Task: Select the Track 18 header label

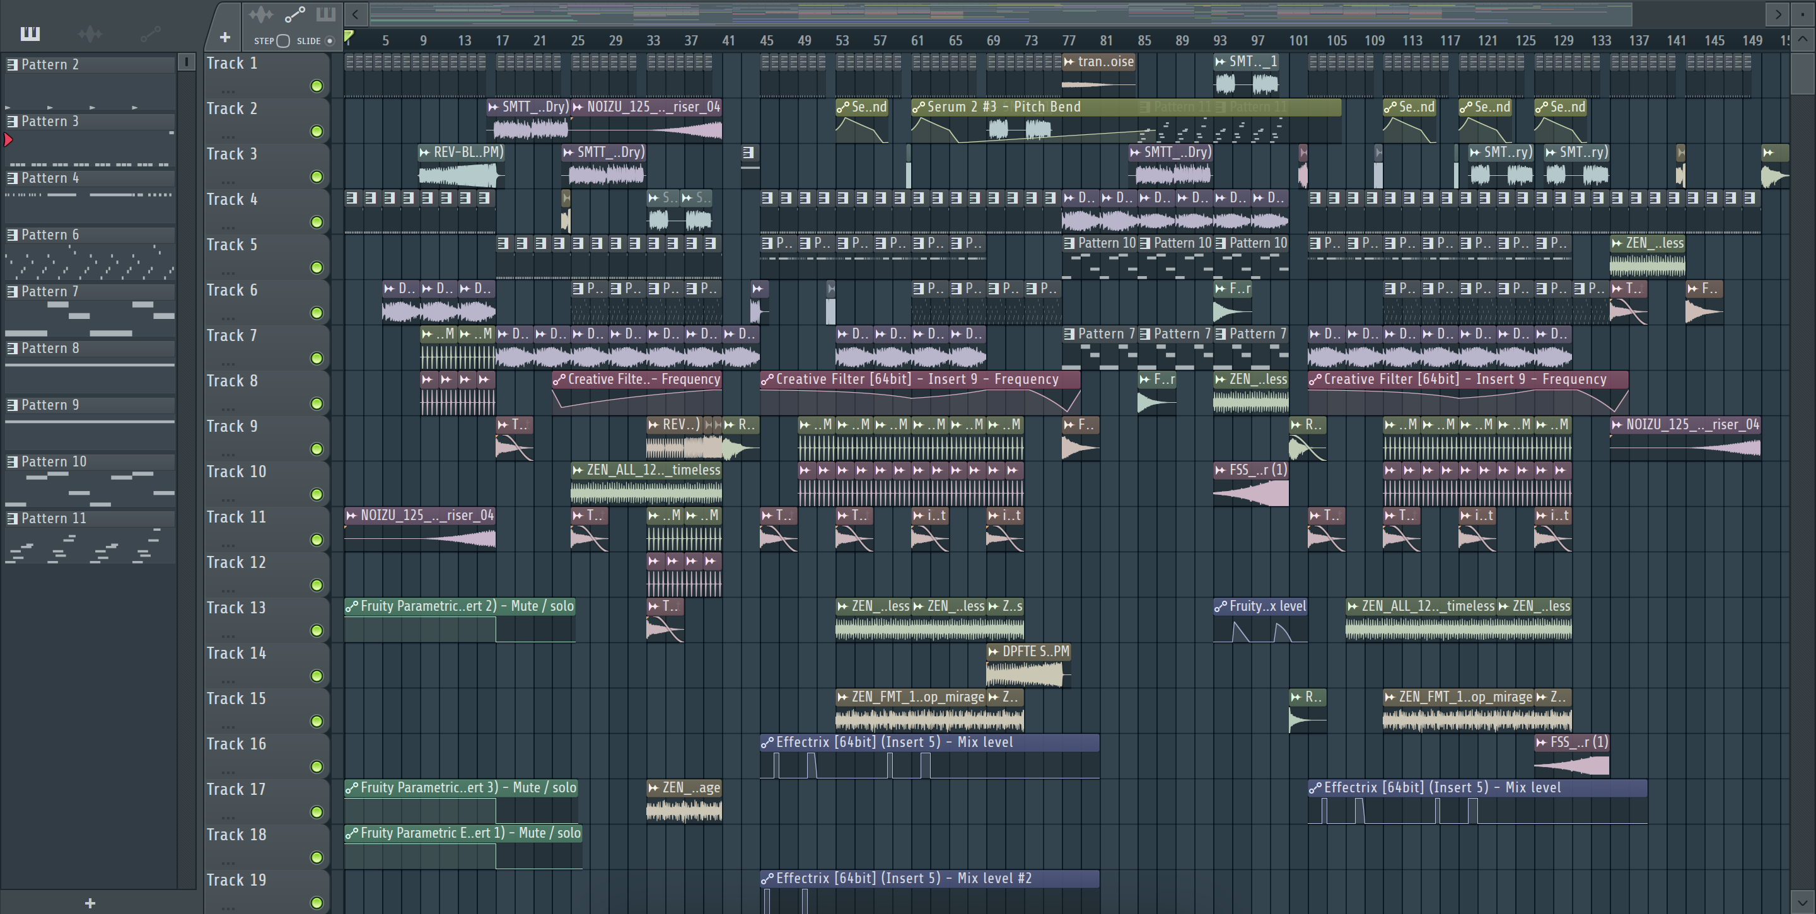Action: click(236, 835)
